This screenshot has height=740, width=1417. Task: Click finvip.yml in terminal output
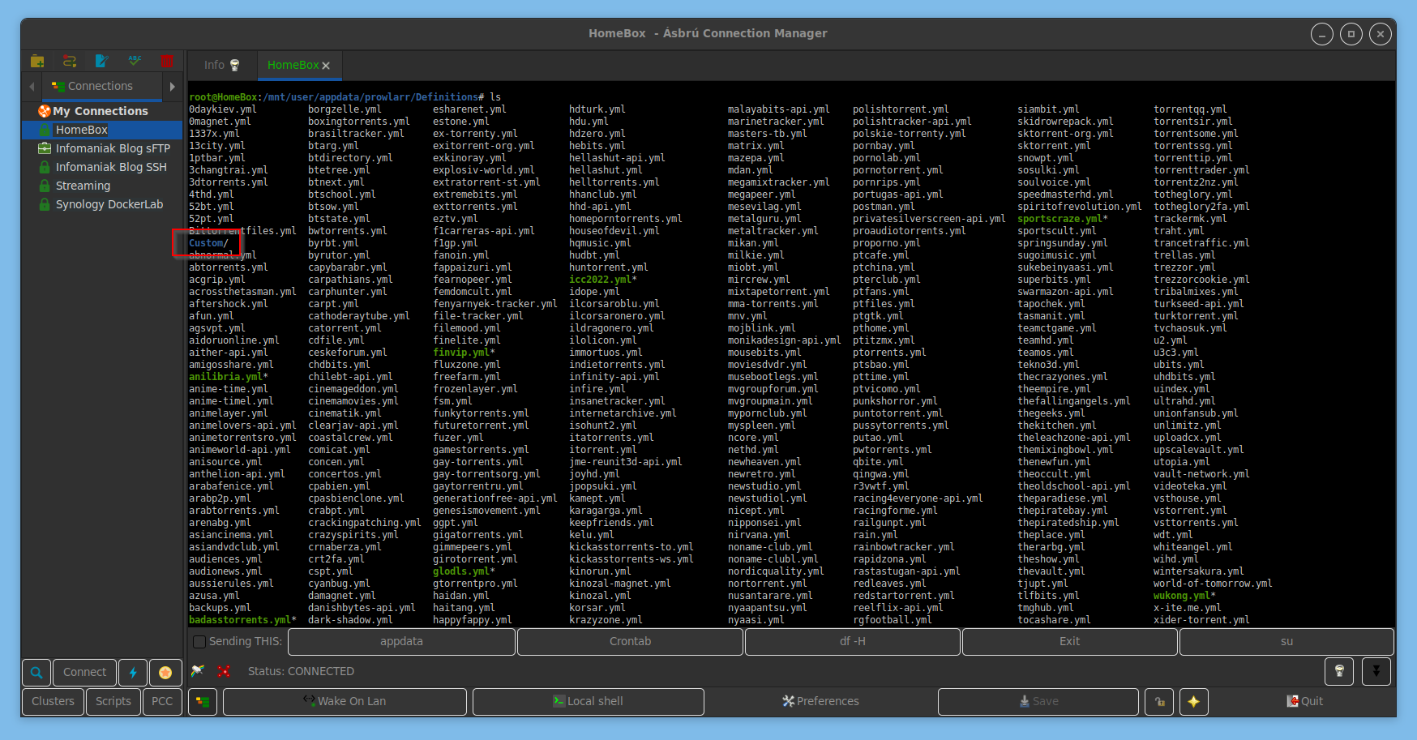[x=461, y=353]
